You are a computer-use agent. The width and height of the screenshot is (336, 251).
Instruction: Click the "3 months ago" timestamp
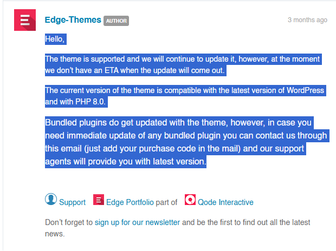(307, 20)
